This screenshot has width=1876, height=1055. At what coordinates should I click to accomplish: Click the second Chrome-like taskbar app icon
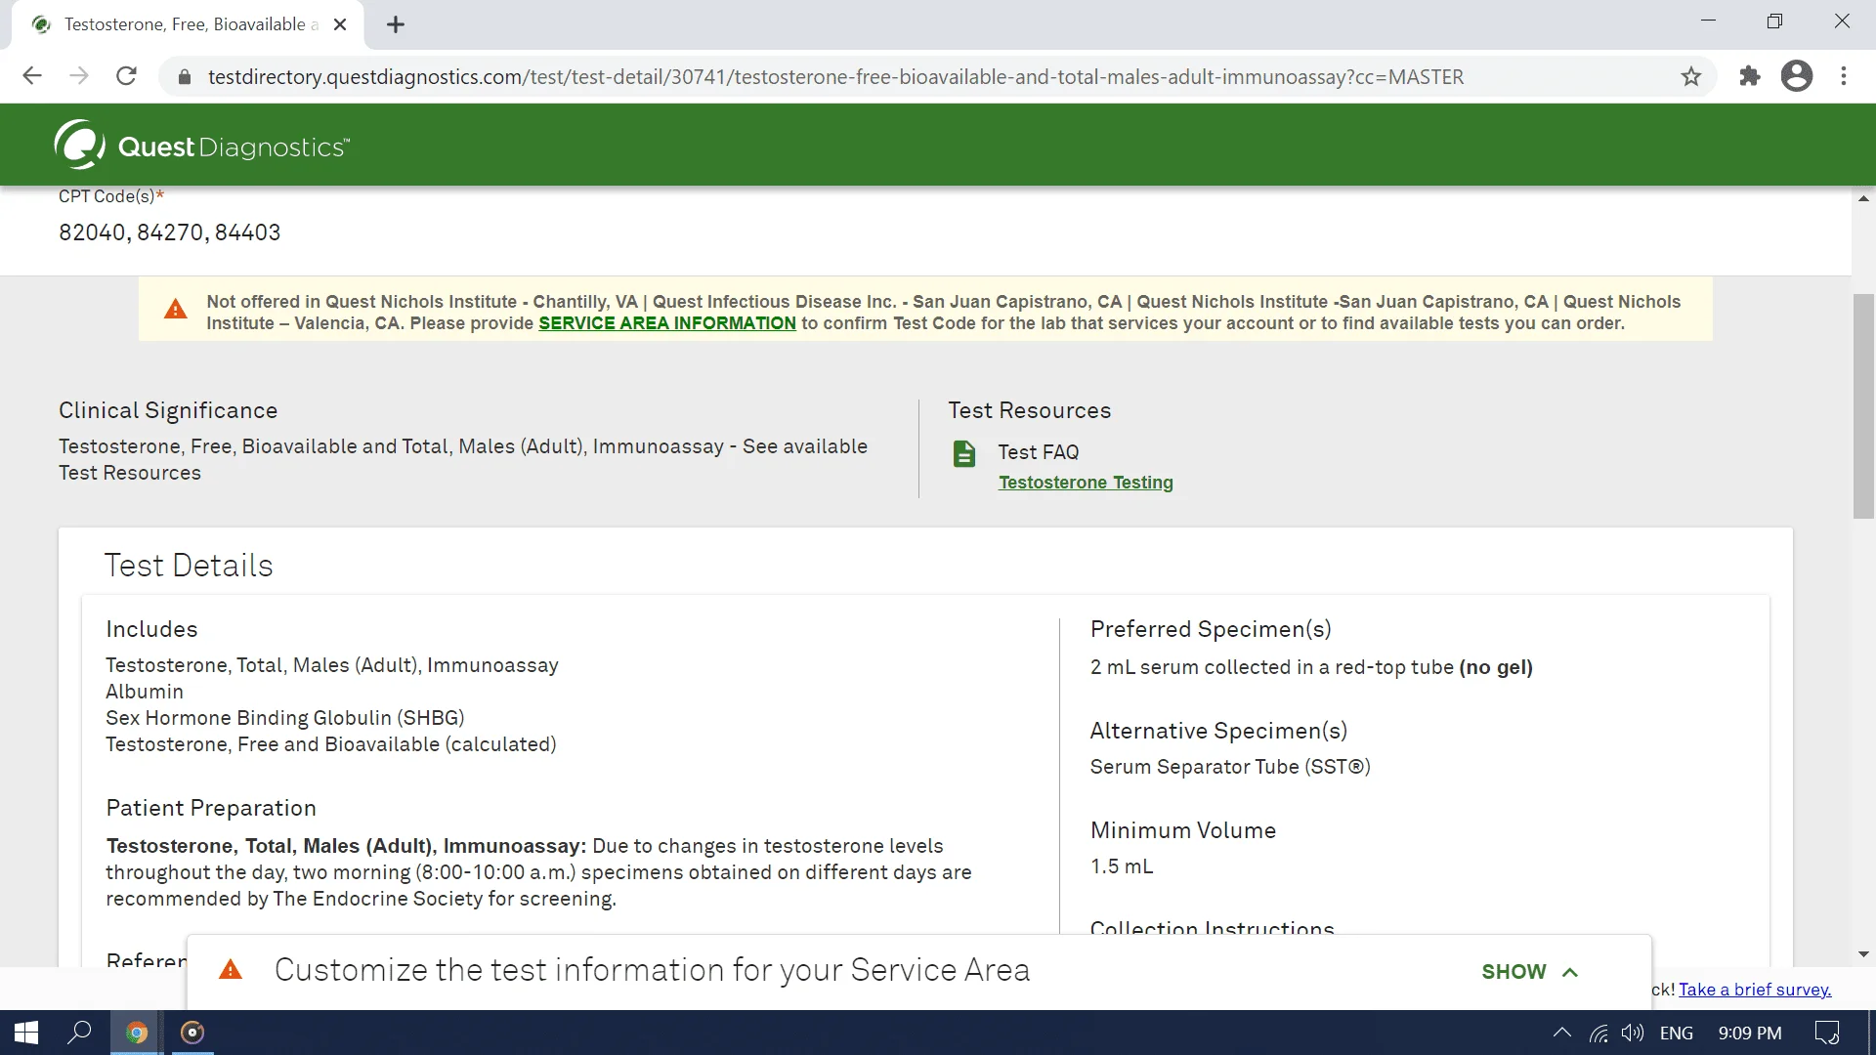point(192,1033)
